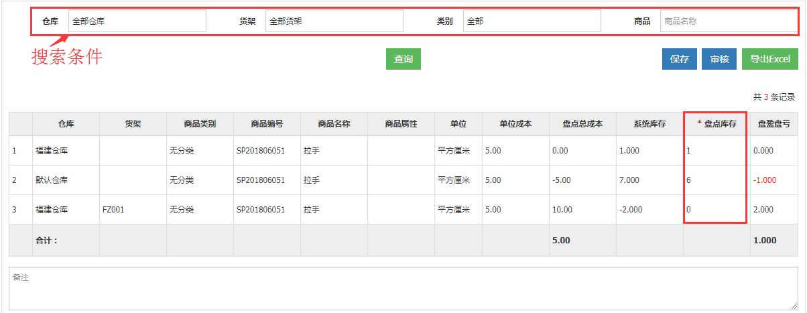
Task: Edit 盘点库存 value 0 in row 3
Action: click(x=715, y=210)
